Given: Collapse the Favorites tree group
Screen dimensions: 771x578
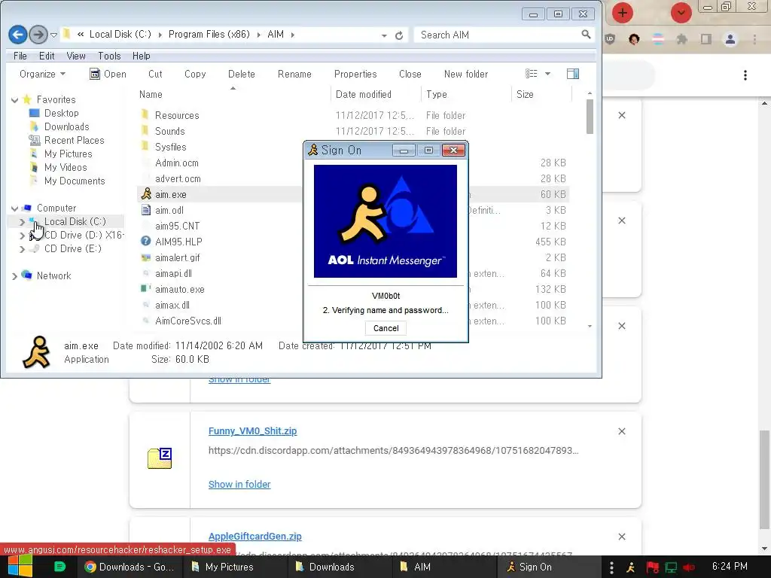Looking at the screenshot, I should tap(15, 100).
